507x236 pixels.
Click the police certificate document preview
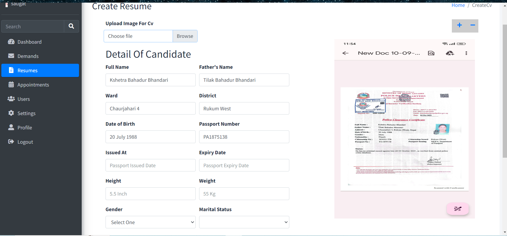[404, 139]
